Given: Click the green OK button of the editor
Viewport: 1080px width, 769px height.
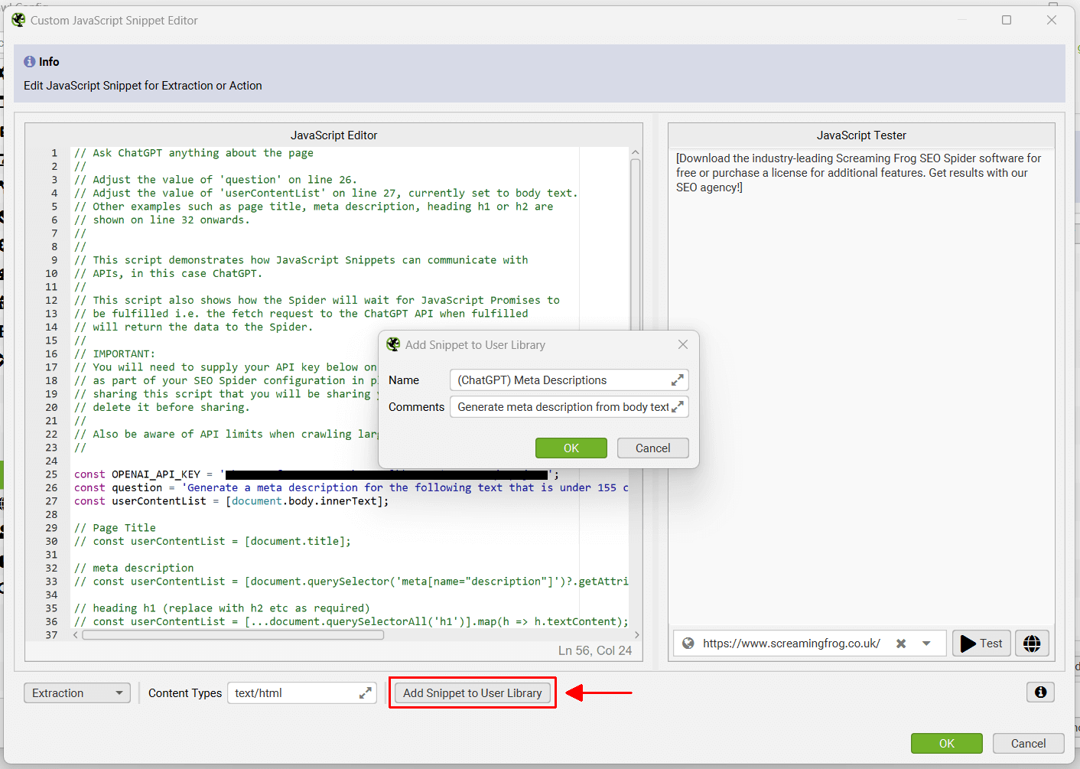Looking at the screenshot, I should click(947, 744).
